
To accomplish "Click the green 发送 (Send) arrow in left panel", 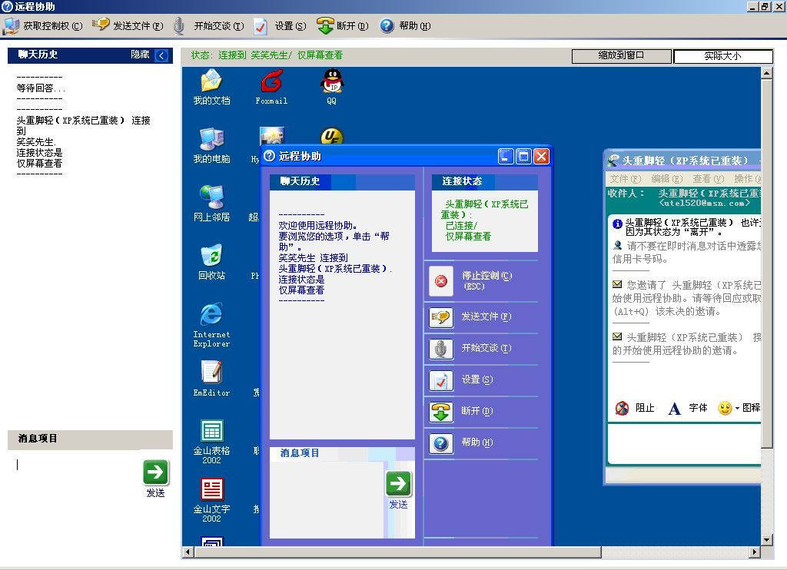I will [156, 472].
